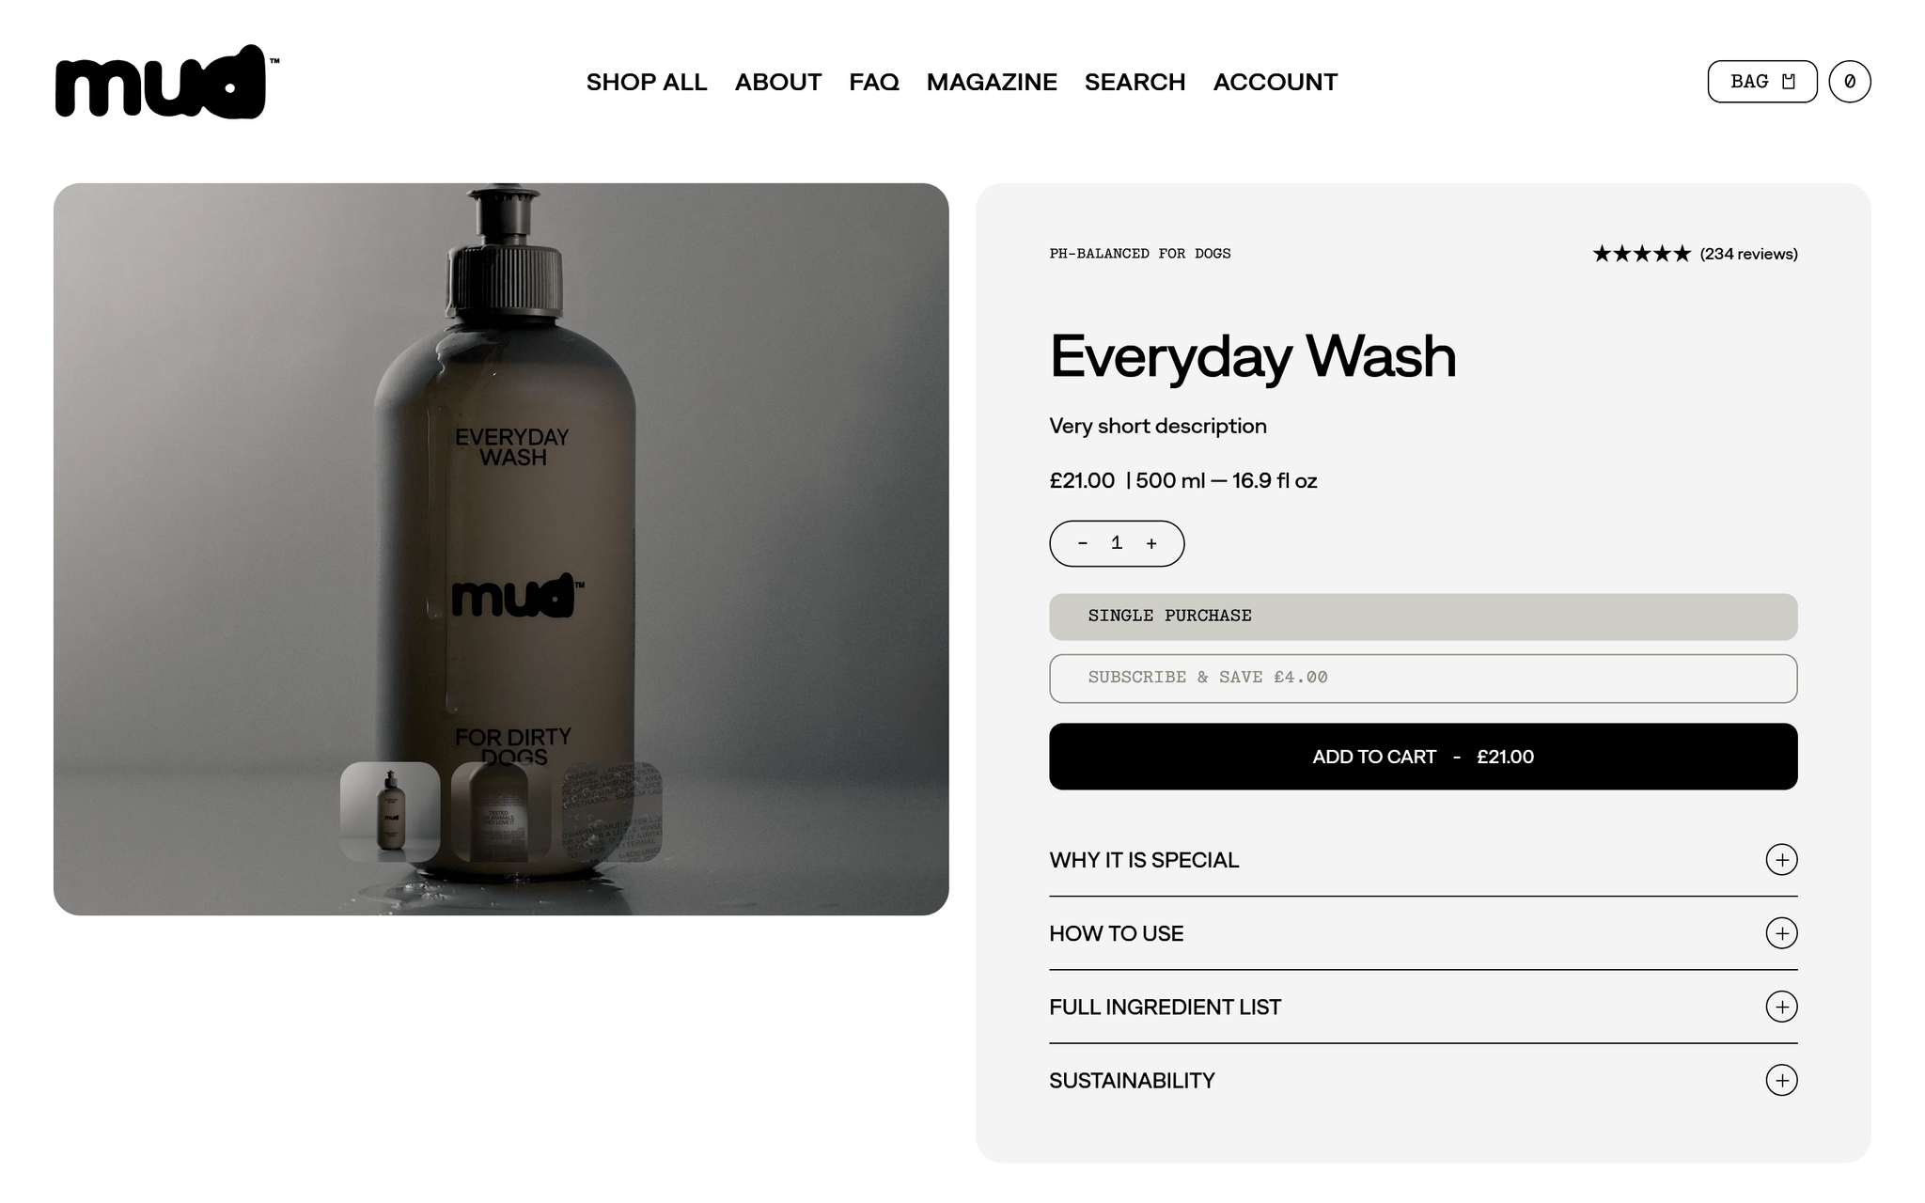Open the 234 reviews link
Screen dimensions: 1925x1203
pos(1748,254)
